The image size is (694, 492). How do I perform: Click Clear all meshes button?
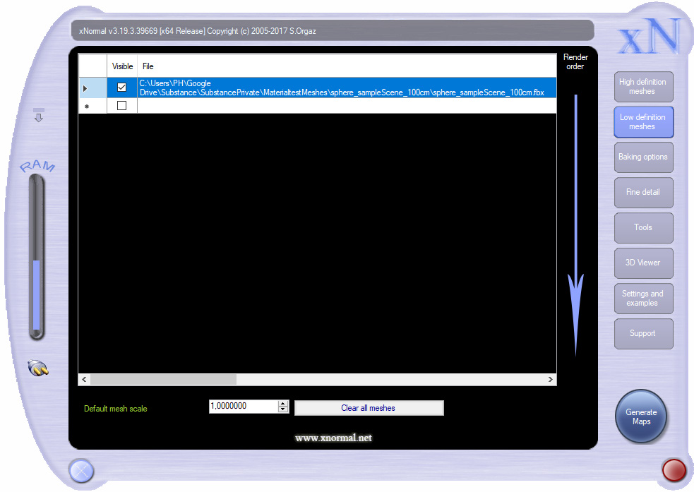tap(369, 408)
